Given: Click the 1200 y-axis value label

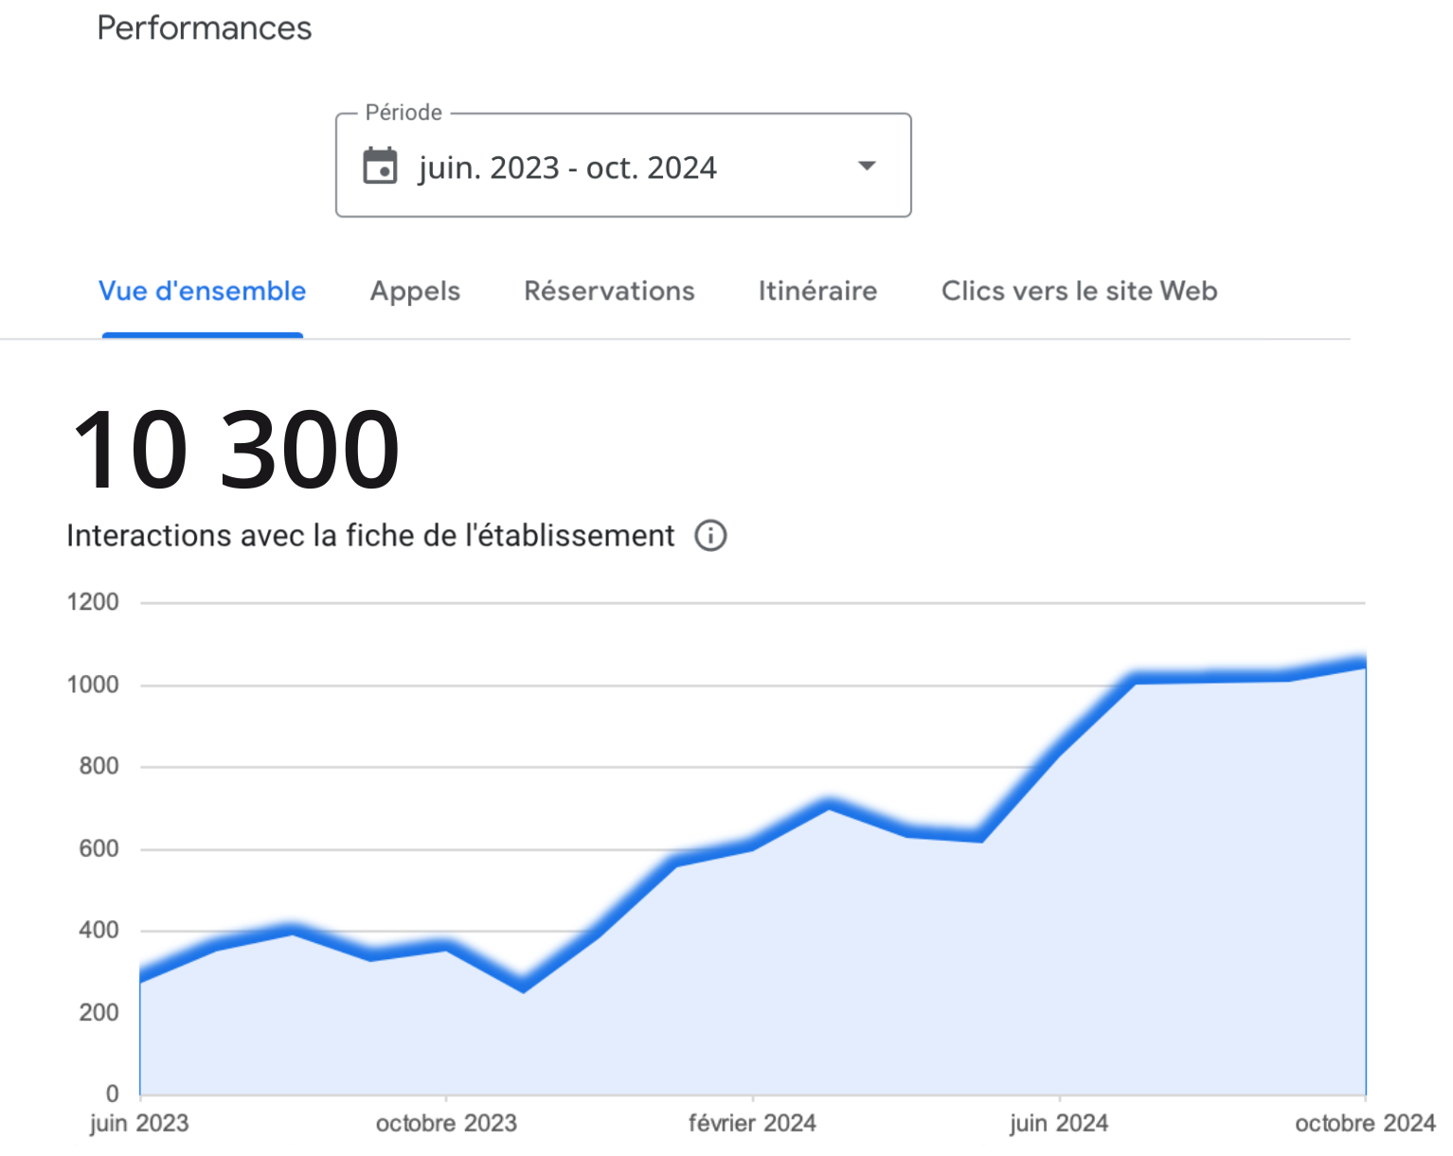Looking at the screenshot, I should 93,602.
